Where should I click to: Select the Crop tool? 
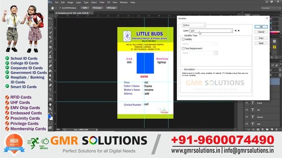pos(50,37)
